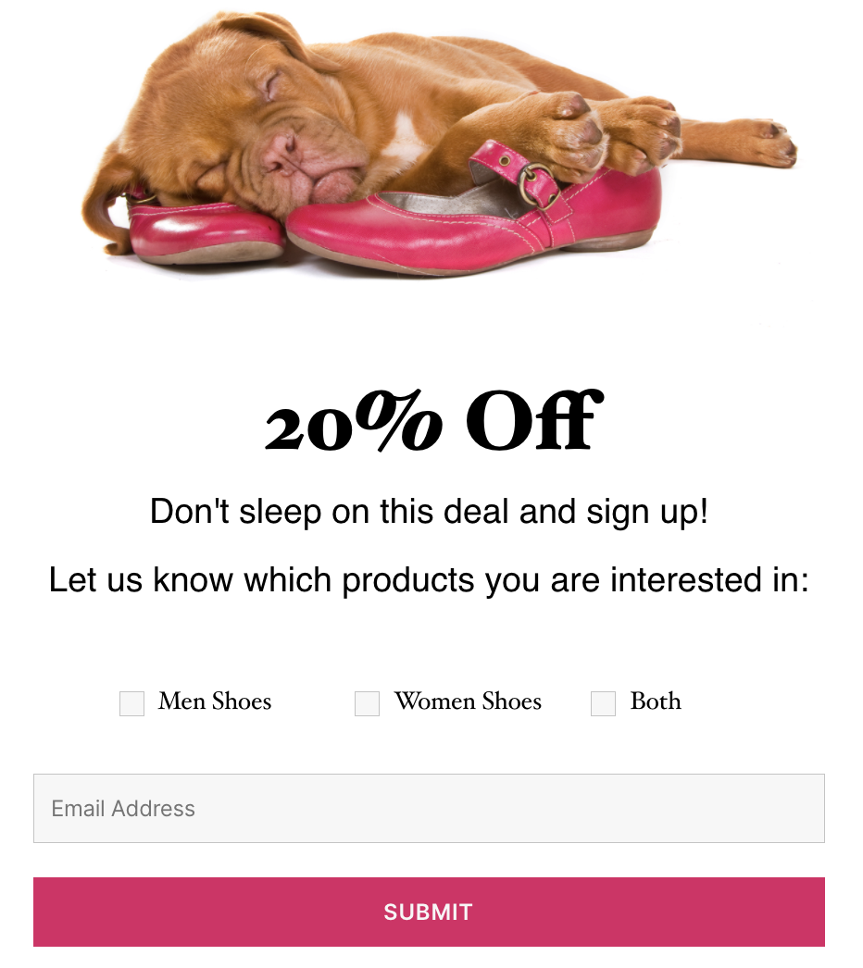
Task: Click the "Men Shoes" label text
Action: [x=215, y=701]
